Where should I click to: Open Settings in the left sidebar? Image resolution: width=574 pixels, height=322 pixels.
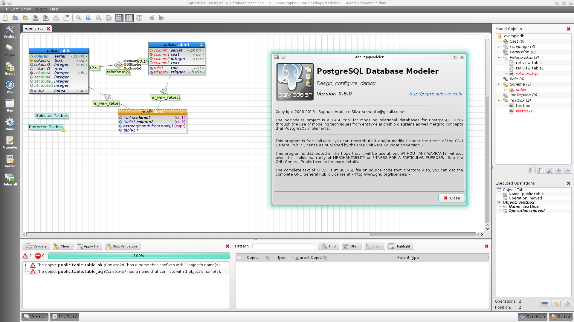pos(10,32)
